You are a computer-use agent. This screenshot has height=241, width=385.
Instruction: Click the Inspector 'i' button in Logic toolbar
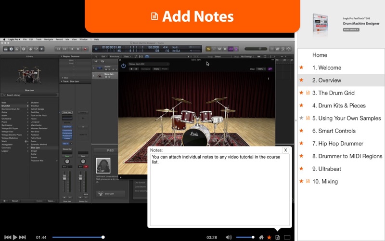point(11,49)
